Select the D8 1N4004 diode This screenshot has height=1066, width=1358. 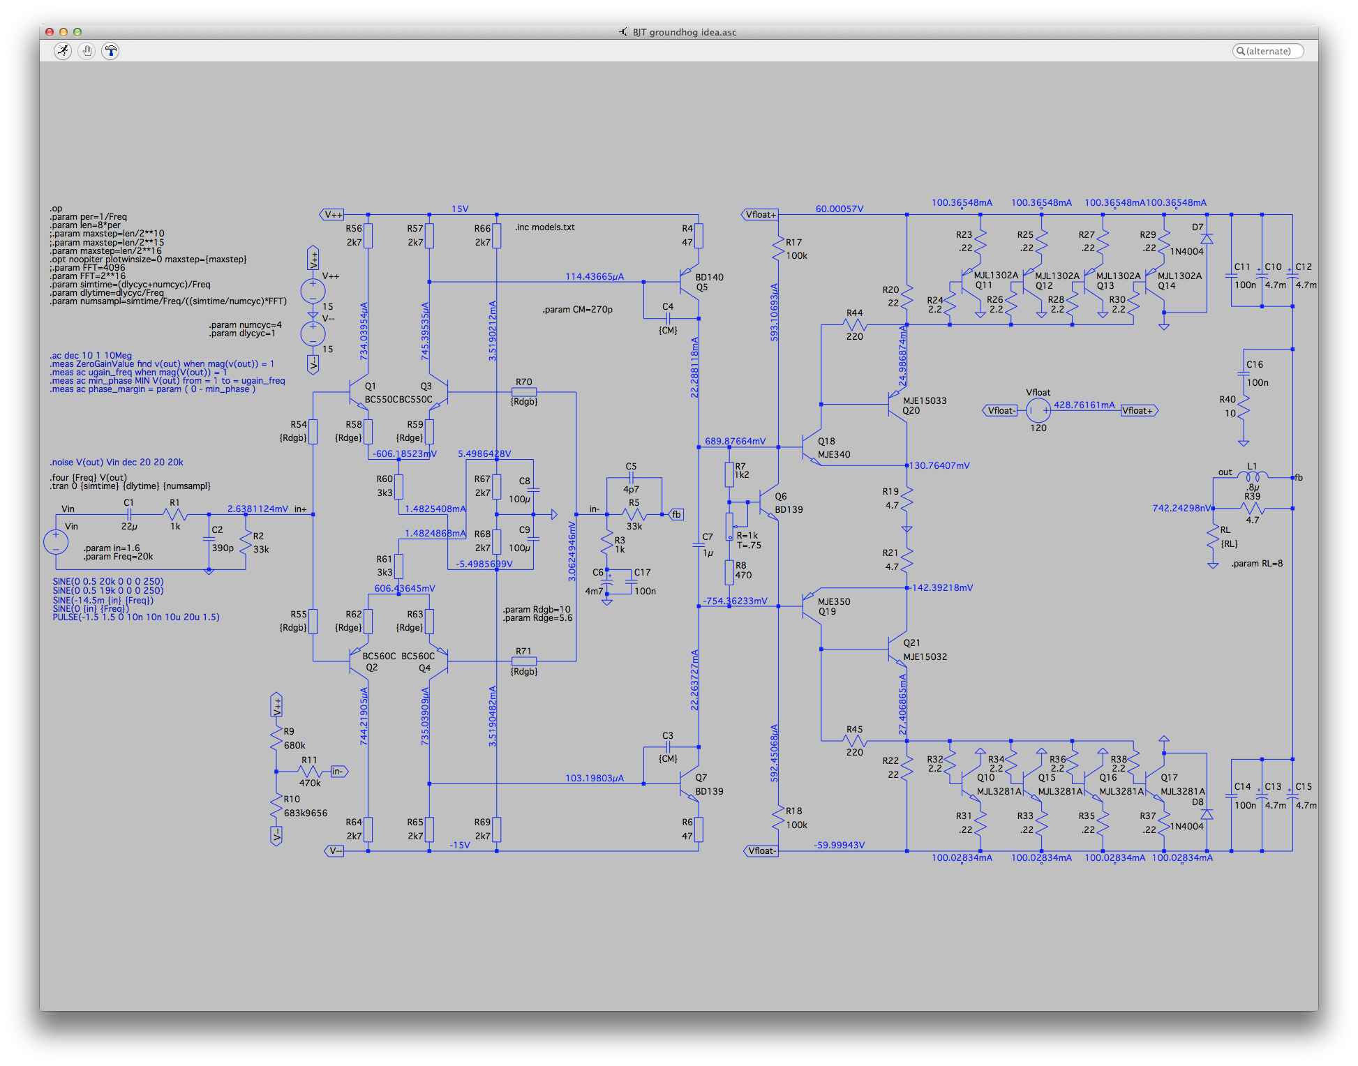[x=1207, y=813]
